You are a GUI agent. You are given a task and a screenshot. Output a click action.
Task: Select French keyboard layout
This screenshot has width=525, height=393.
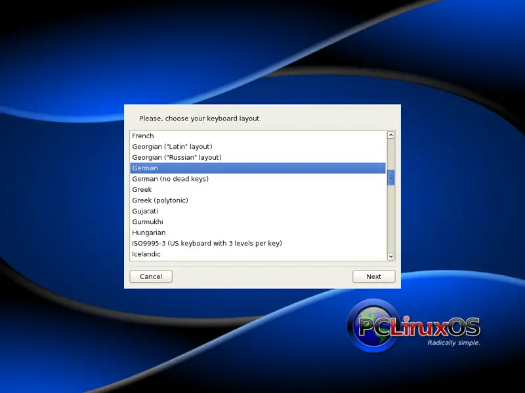258,136
